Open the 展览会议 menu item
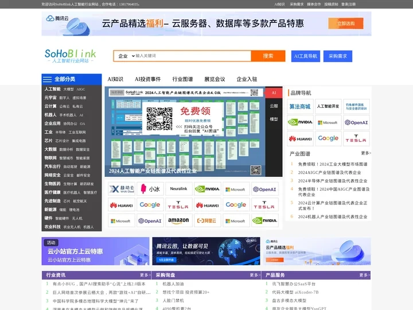Viewport: 413px width, 310px height. coord(215,79)
